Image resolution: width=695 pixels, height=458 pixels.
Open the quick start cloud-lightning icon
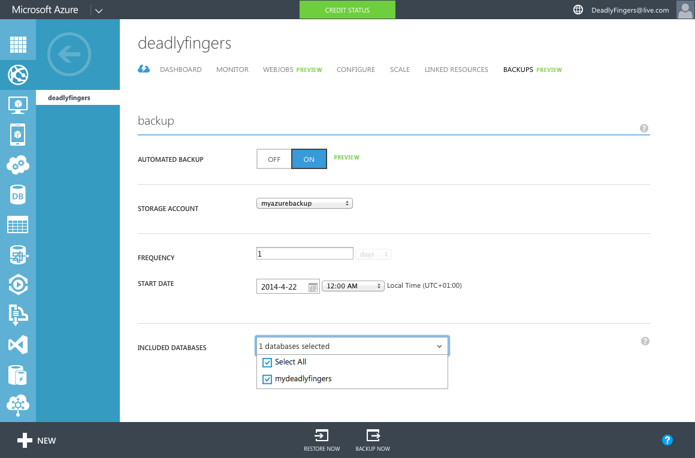[144, 69]
